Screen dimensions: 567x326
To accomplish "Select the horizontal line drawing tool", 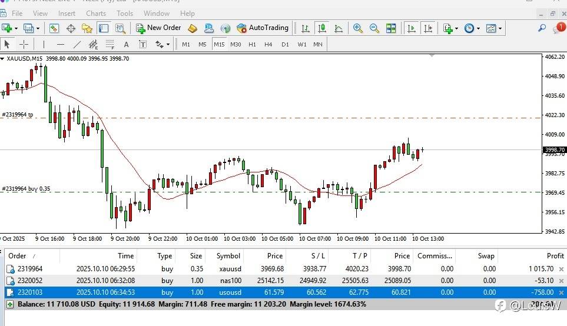I will tap(61, 44).
